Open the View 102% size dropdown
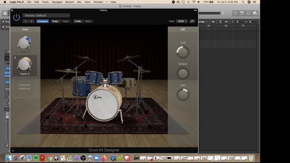 (182, 21)
